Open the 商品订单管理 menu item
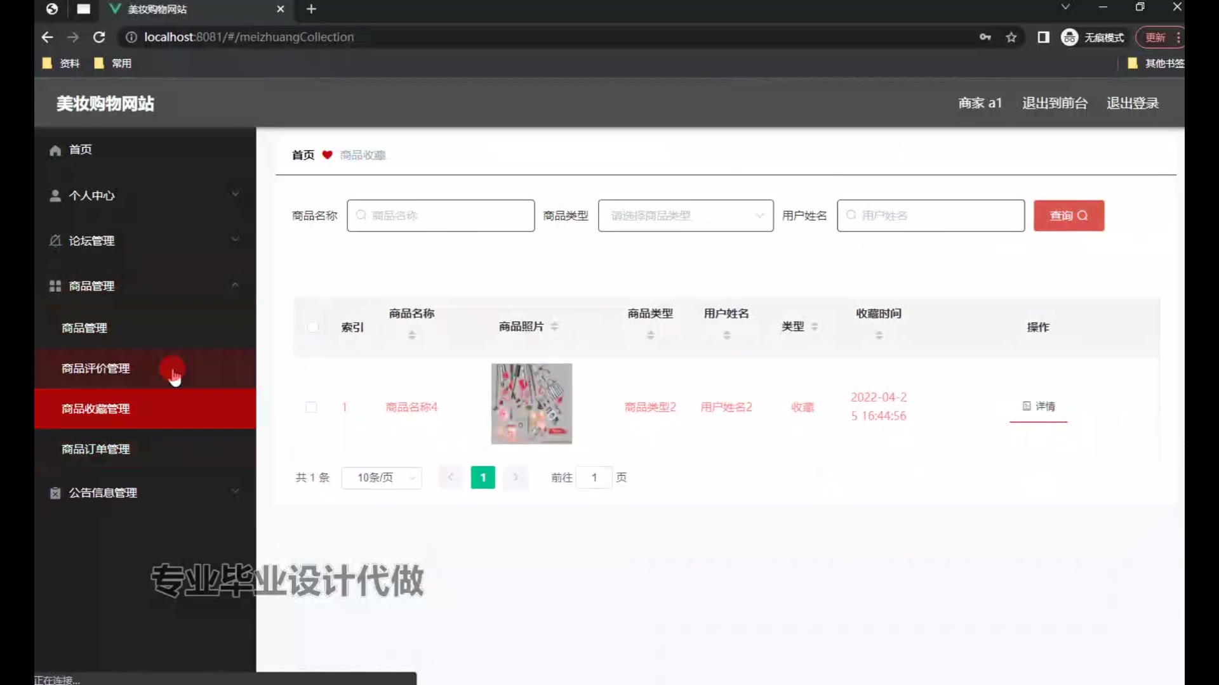Screen dimensions: 1219x685 click(96, 449)
